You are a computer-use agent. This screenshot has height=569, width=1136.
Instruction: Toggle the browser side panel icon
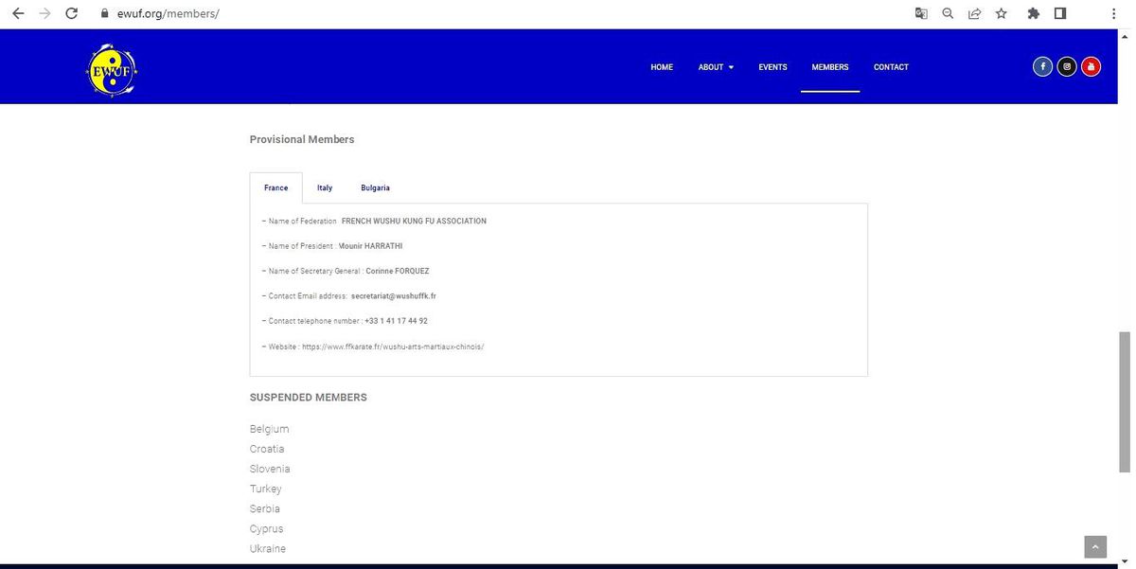pos(1060,13)
